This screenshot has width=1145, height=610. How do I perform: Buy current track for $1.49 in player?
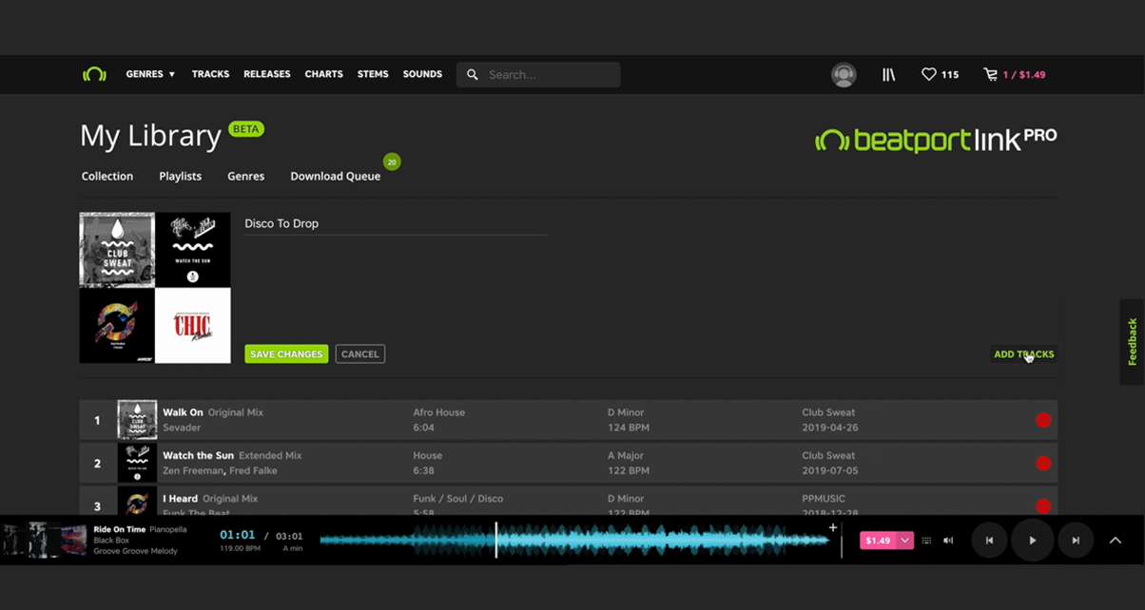[x=878, y=541]
